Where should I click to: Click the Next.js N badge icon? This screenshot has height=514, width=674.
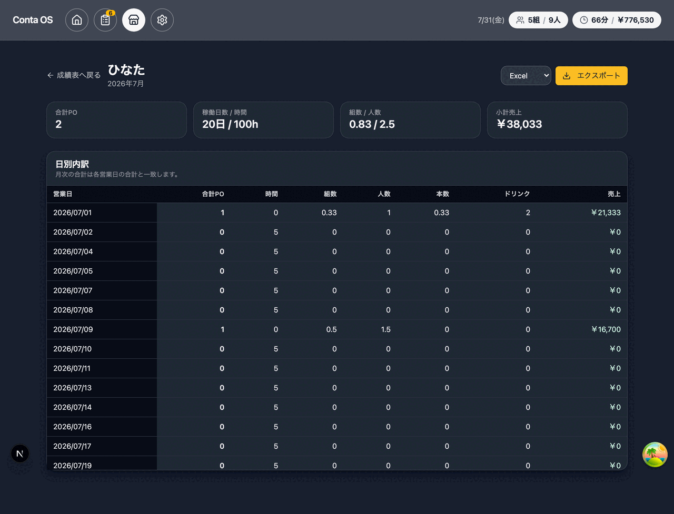(20, 453)
